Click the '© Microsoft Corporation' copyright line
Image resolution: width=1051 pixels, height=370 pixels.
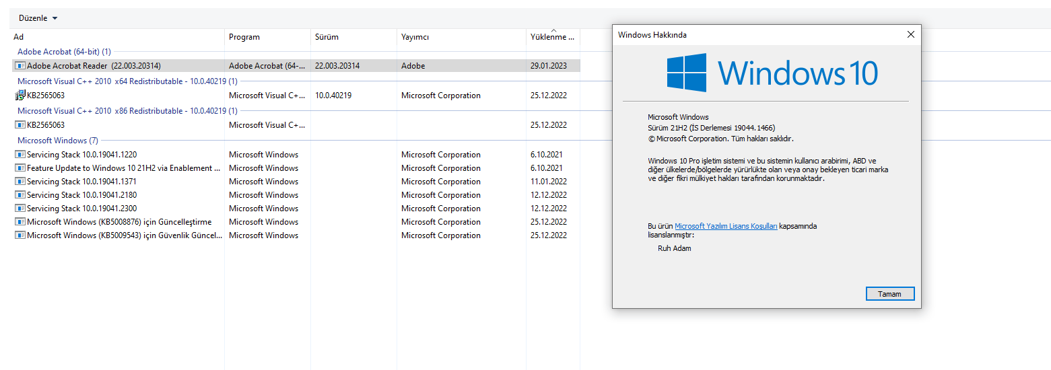pyautogui.click(x=720, y=139)
